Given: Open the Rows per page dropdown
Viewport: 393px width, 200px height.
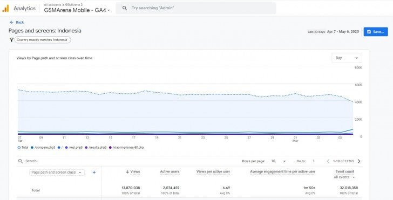Looking at the screenshot, I should [278, 161].
